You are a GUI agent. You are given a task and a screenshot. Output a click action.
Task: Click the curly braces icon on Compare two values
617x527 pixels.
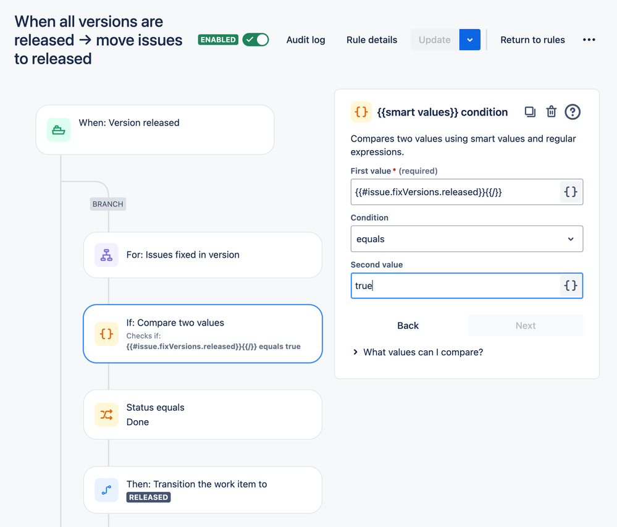click(106, 334)
